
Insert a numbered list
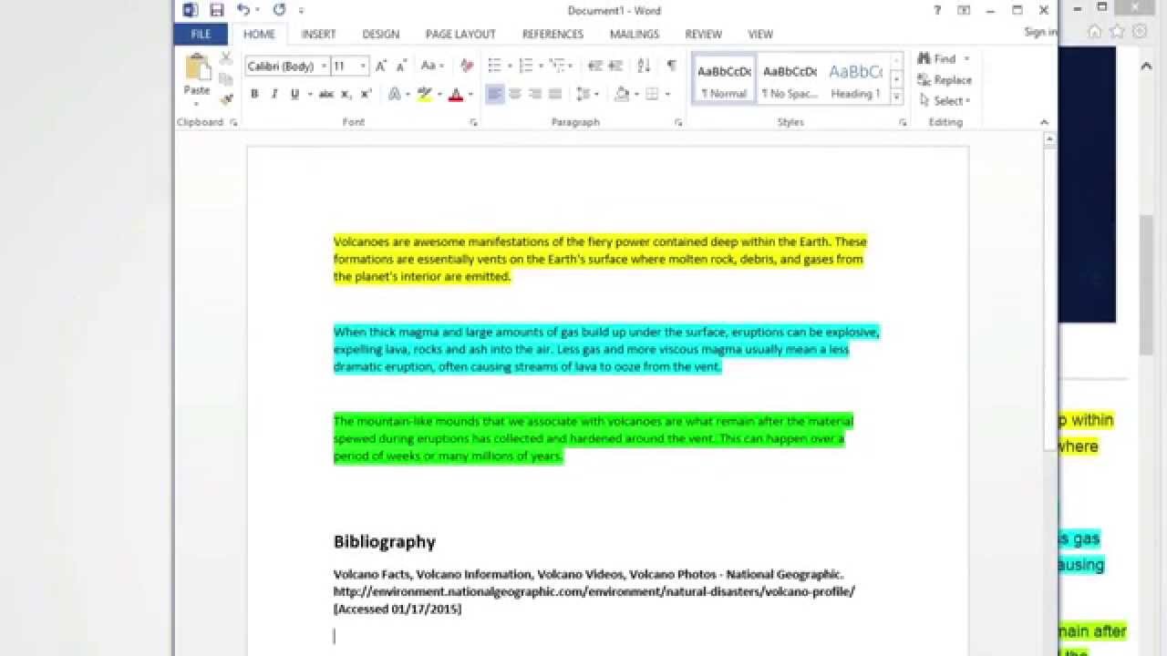pos(525,66)
